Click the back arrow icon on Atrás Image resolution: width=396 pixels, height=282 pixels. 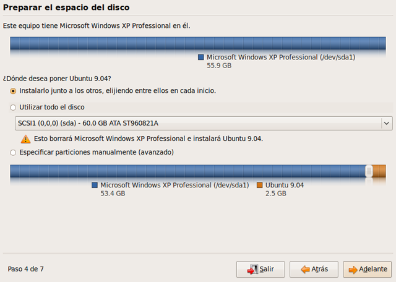pyautogui.click(x=304, y=270)
